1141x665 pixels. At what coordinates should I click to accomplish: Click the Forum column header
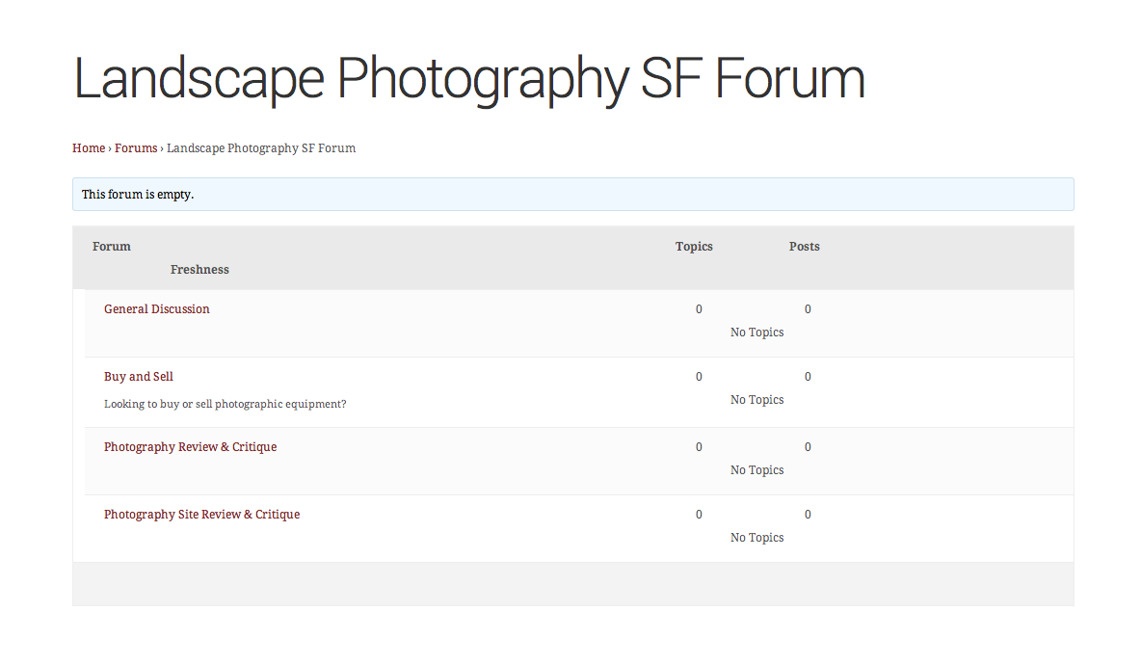pyautogui.click(x=112, y=247)
